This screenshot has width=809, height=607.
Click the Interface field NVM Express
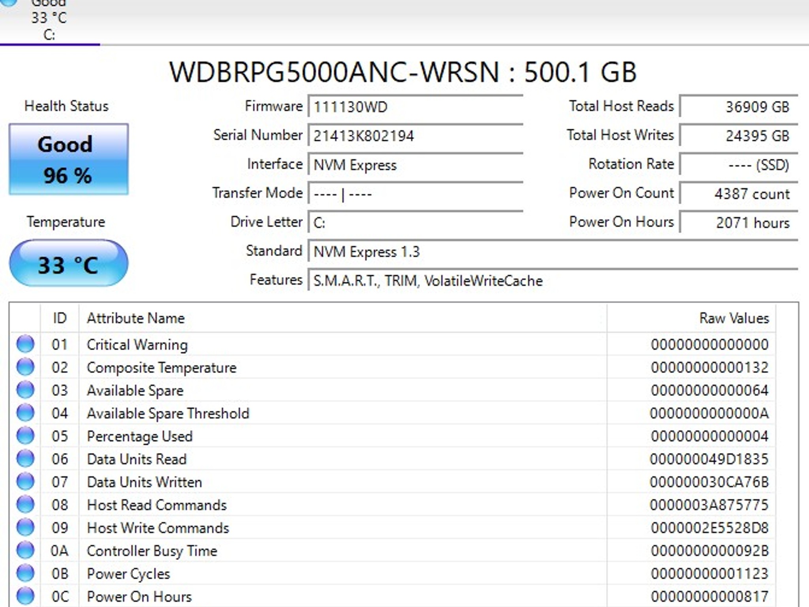[x=416, y=165]
